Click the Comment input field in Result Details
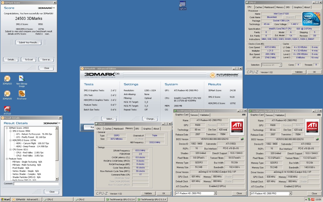Viewport: 323px width, 202px height. coord(36,184)
